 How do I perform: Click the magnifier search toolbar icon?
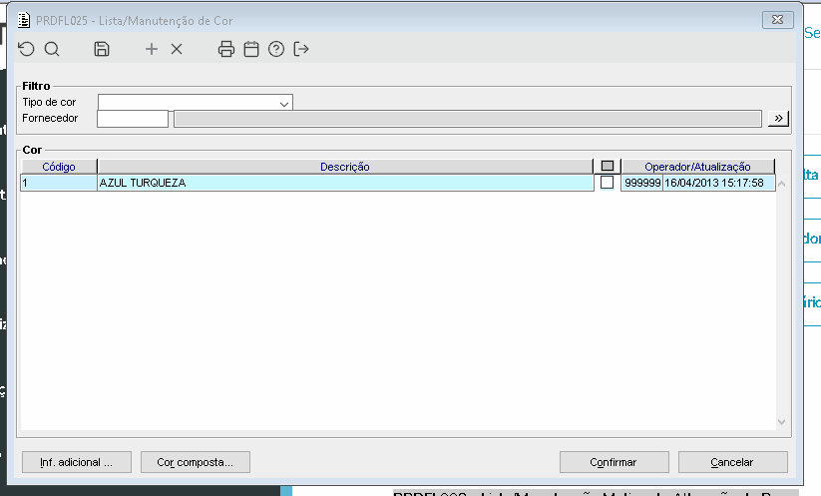[52, 49]
